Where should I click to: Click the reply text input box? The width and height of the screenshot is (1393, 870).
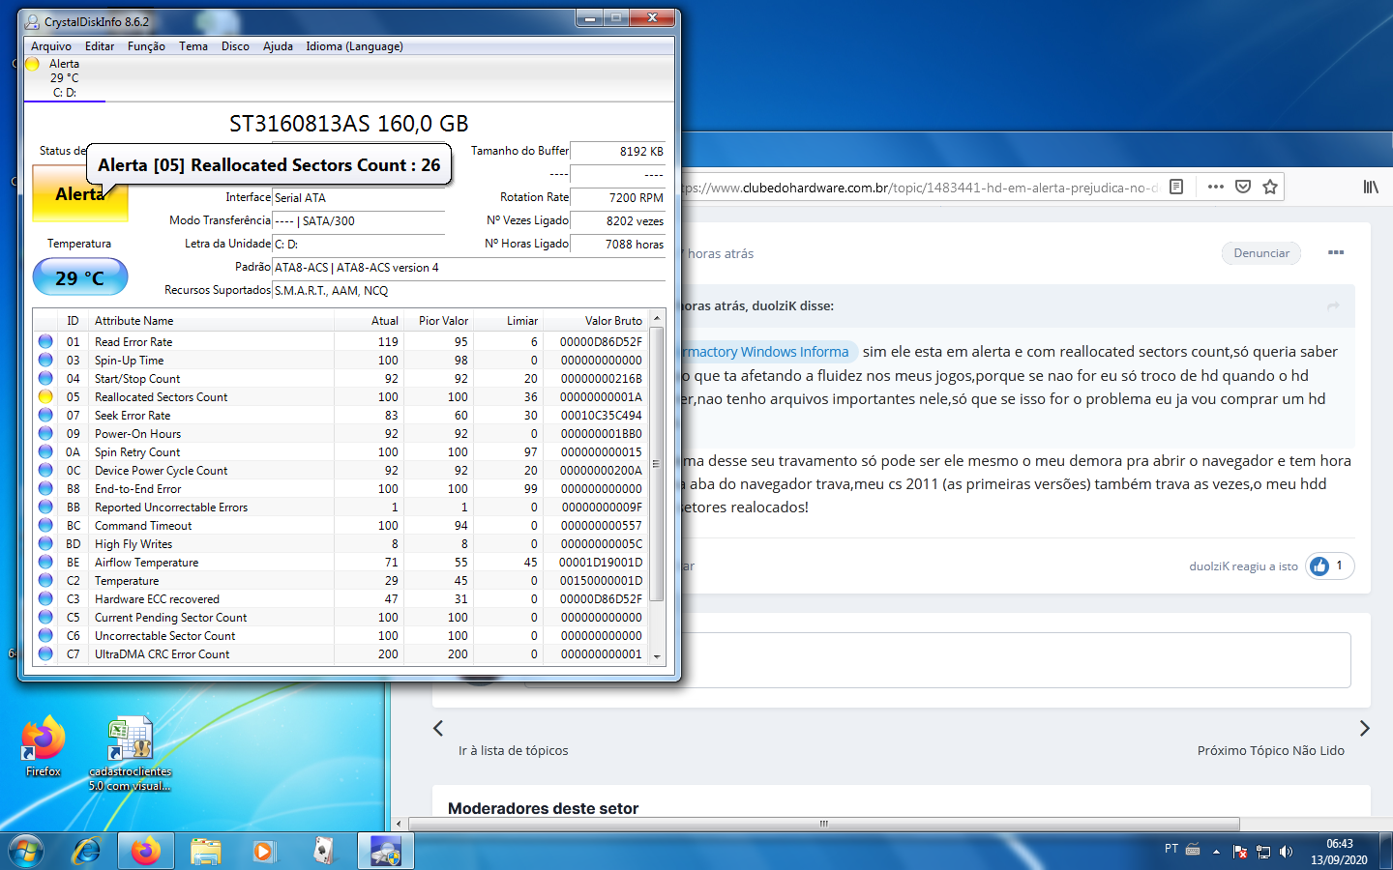pyautogui.click(x=938, y=660)
